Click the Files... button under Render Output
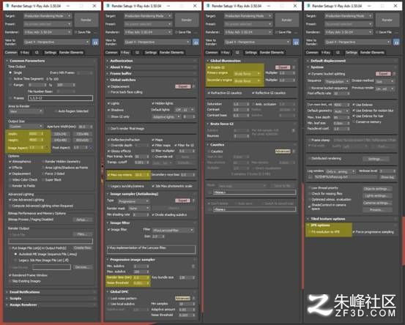405x325 pixels. (x=83, y=234)
